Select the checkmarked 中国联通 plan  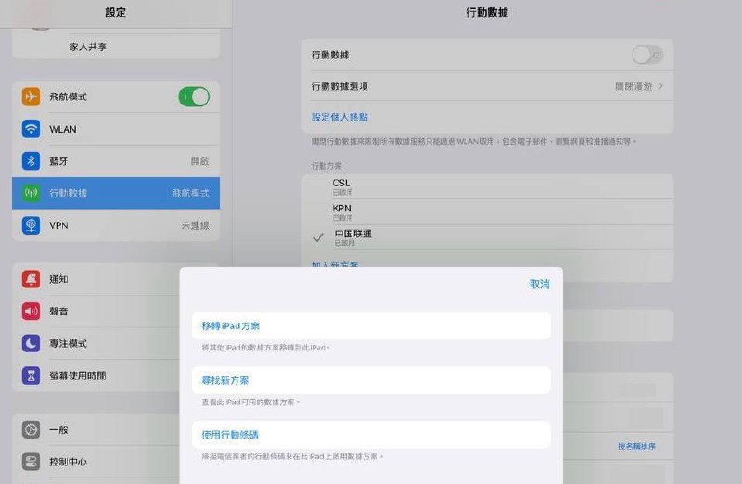pyautogui.click(x=488, y=237)
